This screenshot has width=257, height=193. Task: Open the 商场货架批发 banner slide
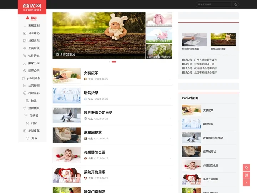click(99, 35)
